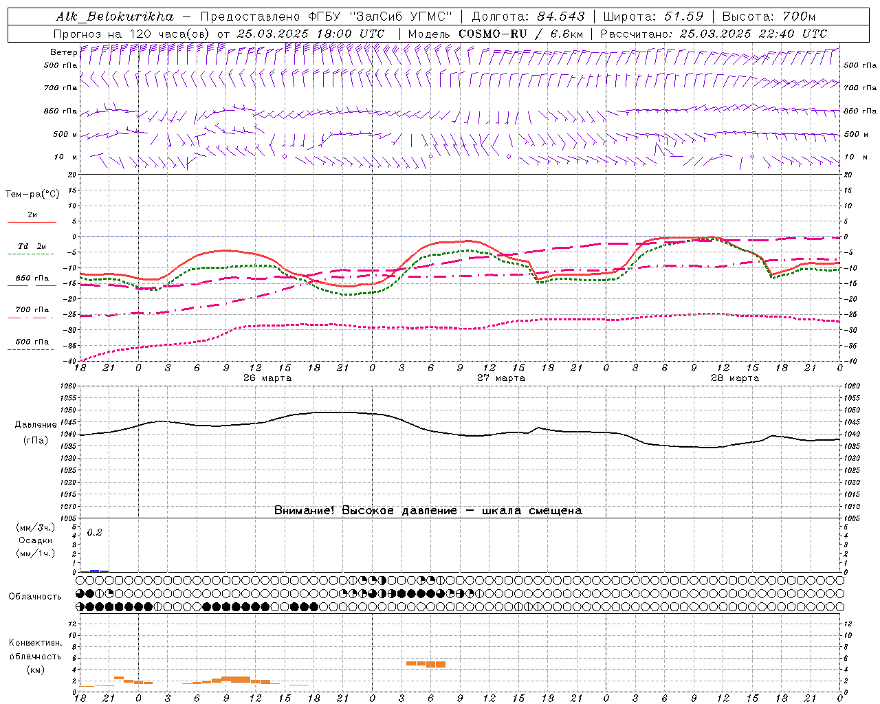Viewport: 880px width, 704px height.
Task: Click the warning "Внимание! Высокое давление — шкала смещена"
Action: tap(428, 510)
